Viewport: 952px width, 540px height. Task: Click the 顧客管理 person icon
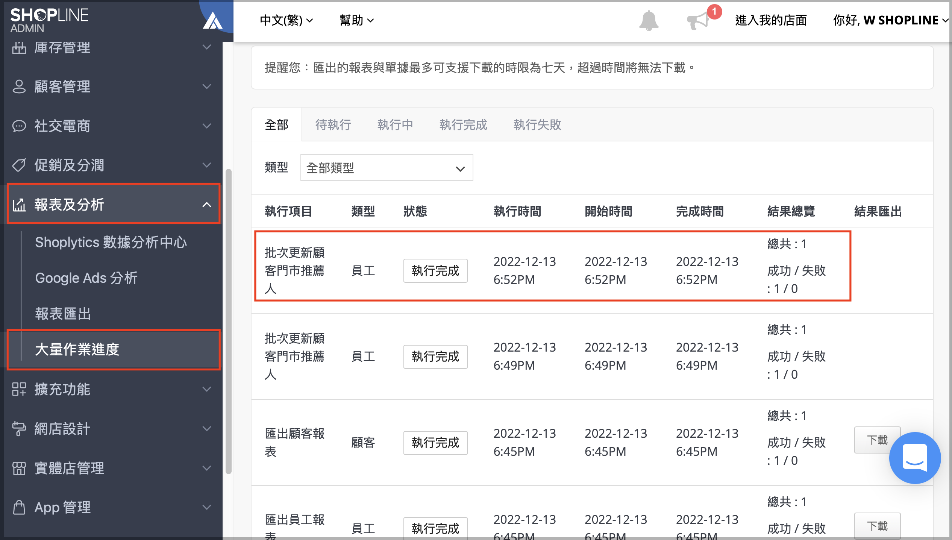click(x=19, y=86)
